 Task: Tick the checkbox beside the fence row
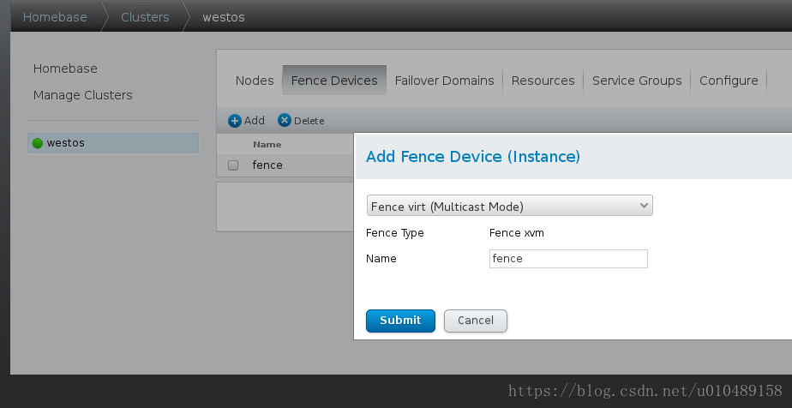click(x=233, y=165)
